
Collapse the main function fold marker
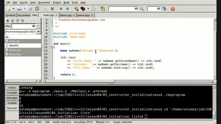(x=52, y=47)
